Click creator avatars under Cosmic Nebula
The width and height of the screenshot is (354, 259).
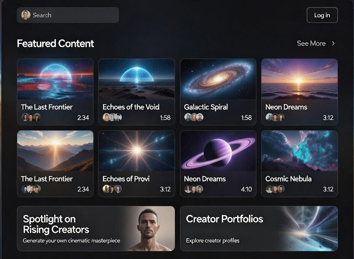[275, 189]
